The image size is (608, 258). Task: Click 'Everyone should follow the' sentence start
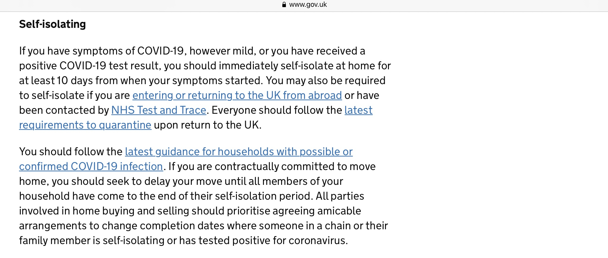[277, 110]
